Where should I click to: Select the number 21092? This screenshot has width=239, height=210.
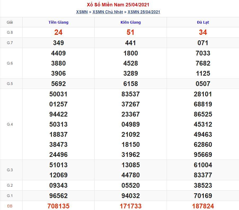[131, 134]
